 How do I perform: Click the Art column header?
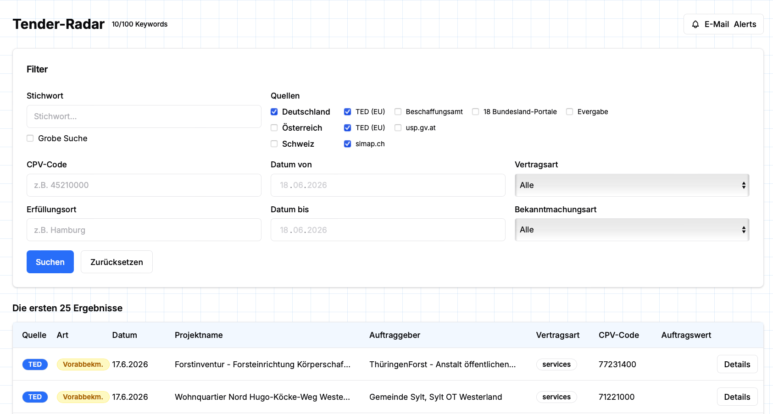click(x=62, y=335)
